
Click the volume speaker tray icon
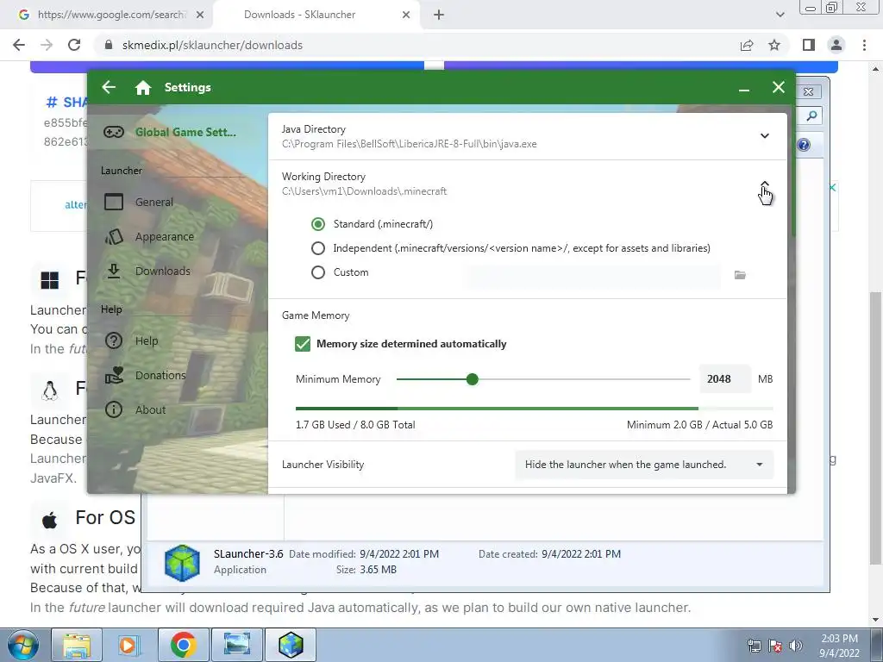796,646
